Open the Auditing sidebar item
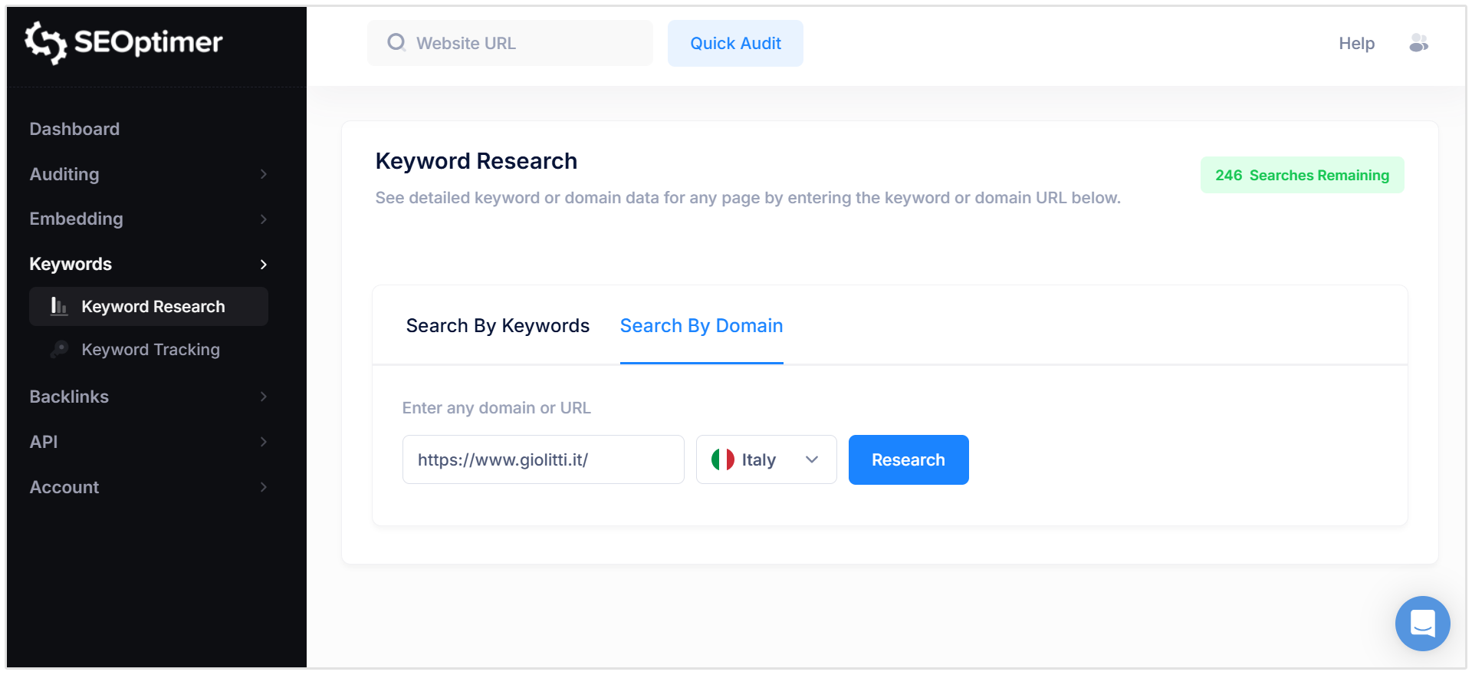The height and width of the screenshot is (675, 1472). coord(149,174)
